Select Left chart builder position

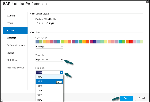(37, 23)
